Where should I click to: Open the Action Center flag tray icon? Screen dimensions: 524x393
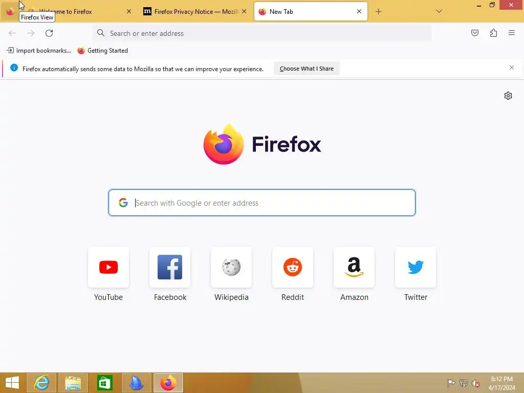tap(451, 383)
